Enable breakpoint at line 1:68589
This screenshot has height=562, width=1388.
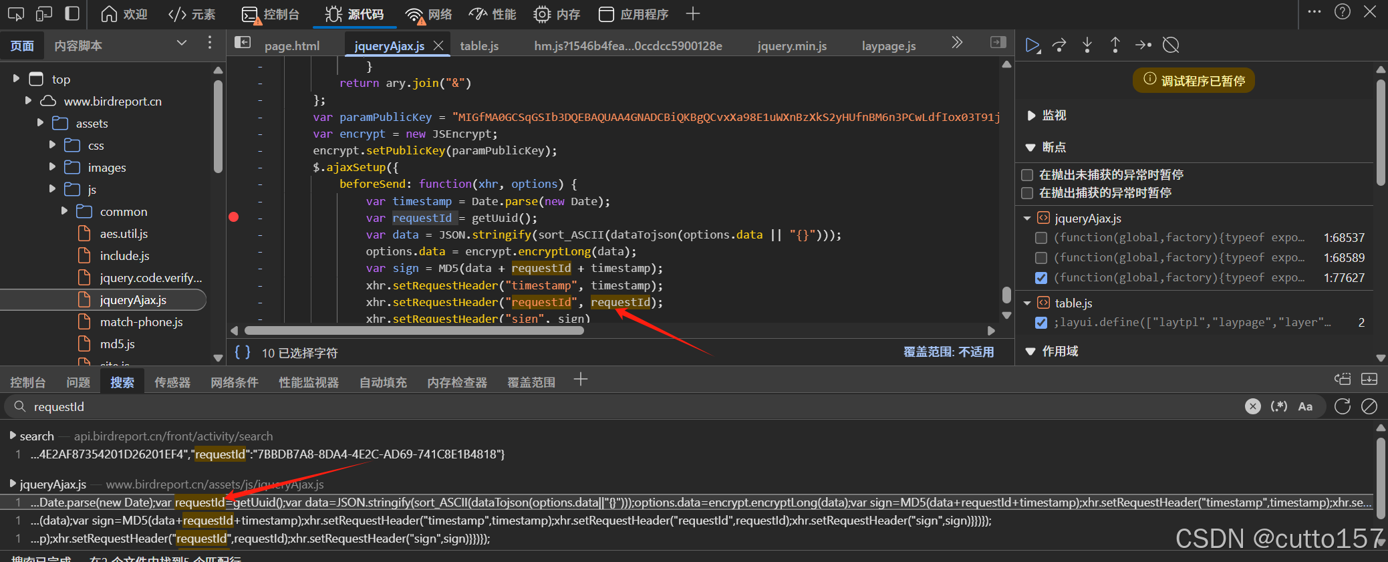point(1041,258)
